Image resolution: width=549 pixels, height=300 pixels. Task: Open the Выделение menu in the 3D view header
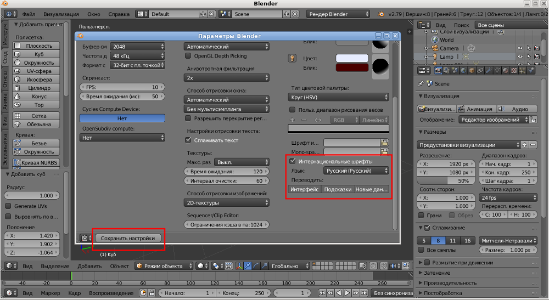(55, 266)
